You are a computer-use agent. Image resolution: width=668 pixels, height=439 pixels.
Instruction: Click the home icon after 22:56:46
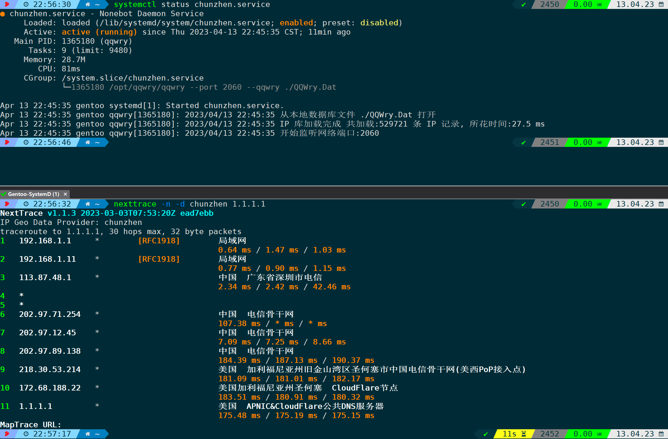(x=88, y=142)
